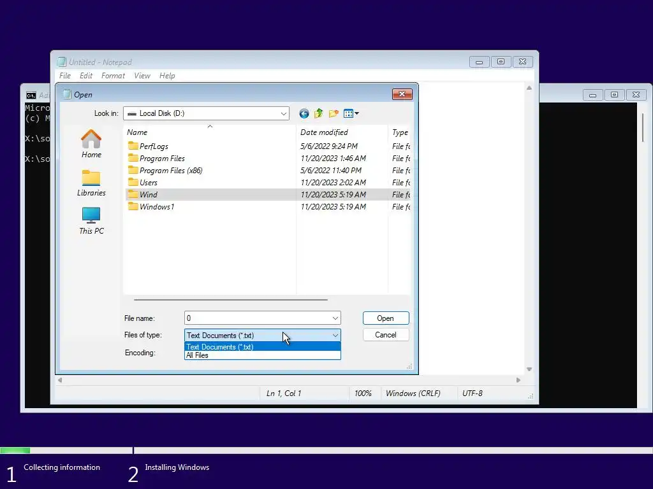Choose All Files from the type list

point(262,355)
